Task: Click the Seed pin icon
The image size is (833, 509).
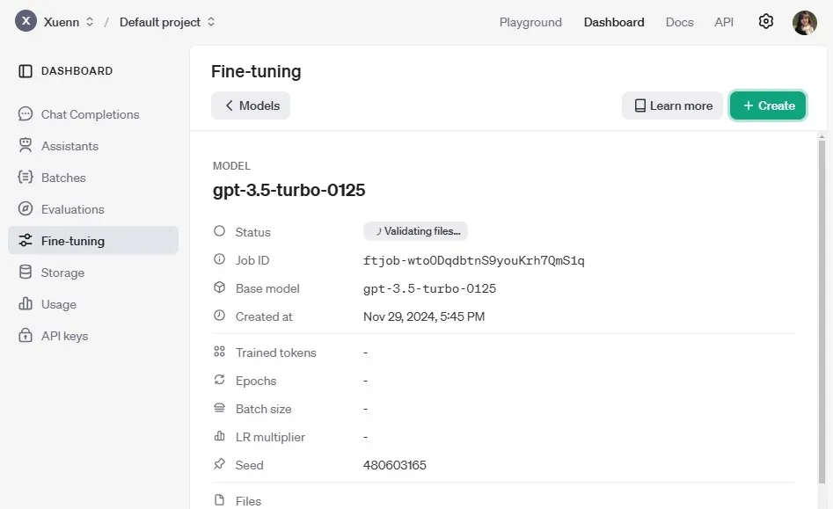Action: [x=219, y=464]
